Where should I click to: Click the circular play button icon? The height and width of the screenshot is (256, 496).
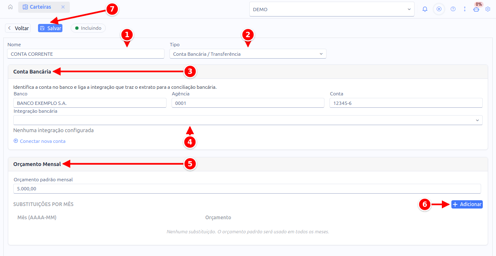tap(439, 9)
